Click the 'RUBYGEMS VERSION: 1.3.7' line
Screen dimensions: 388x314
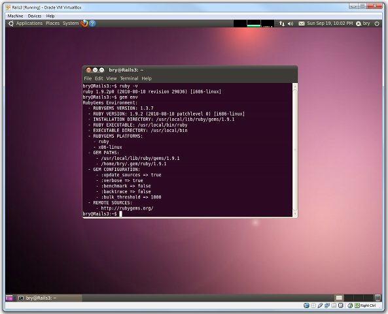123,108
